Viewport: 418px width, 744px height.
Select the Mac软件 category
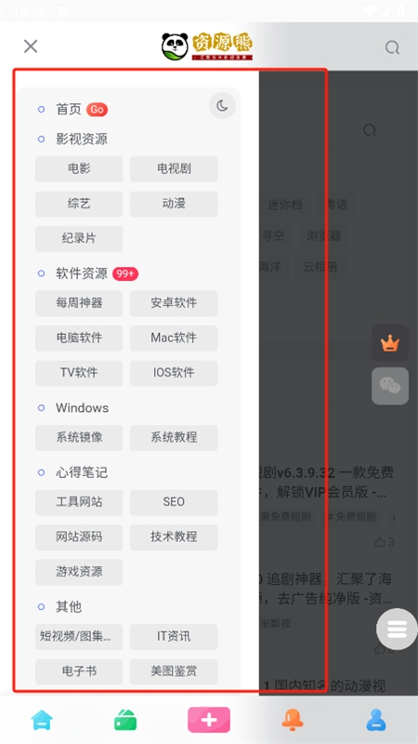(174, 339)
